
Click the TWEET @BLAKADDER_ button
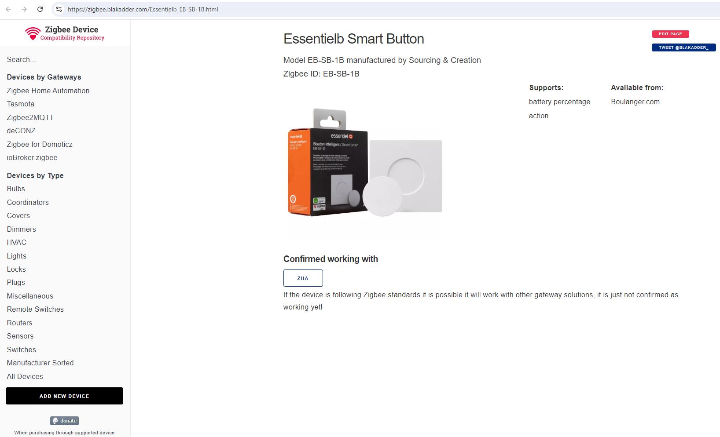pyautogui.click(x=683, y=47)
